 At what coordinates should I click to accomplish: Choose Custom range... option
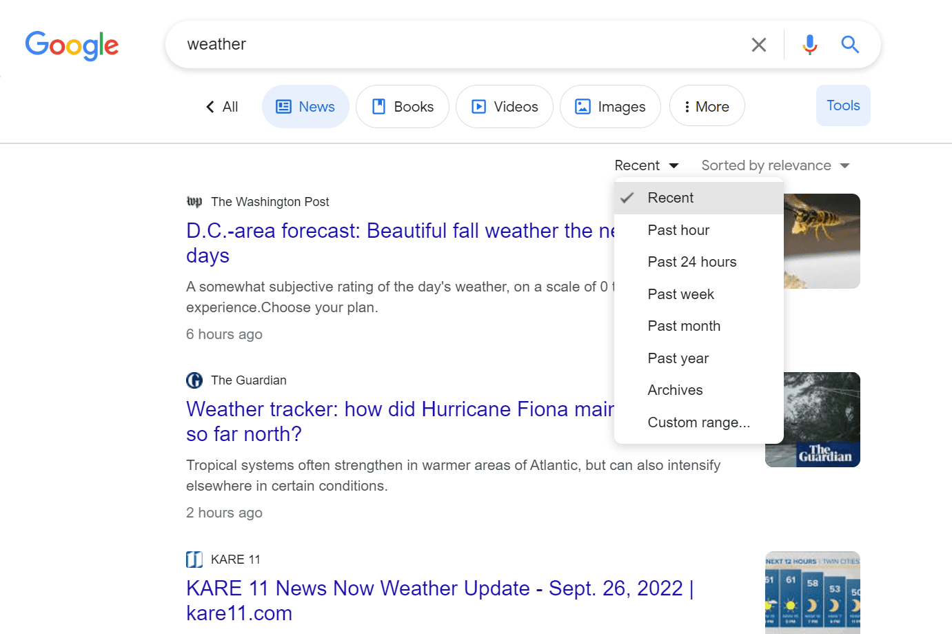tap(699, 422)
